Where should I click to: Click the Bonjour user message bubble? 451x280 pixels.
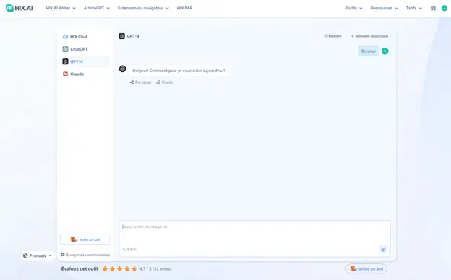[x=369, y=51]
